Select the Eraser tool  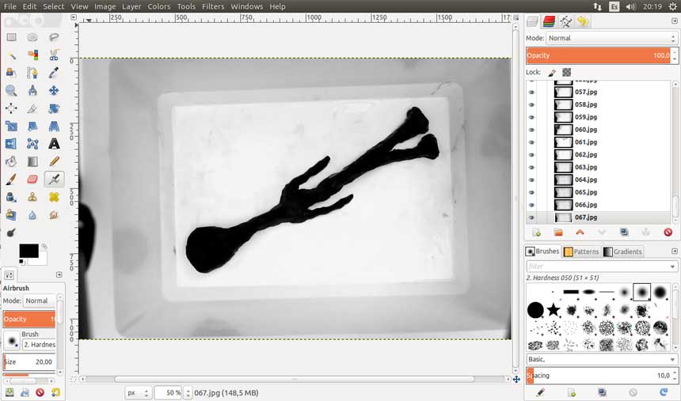(32, 180)
